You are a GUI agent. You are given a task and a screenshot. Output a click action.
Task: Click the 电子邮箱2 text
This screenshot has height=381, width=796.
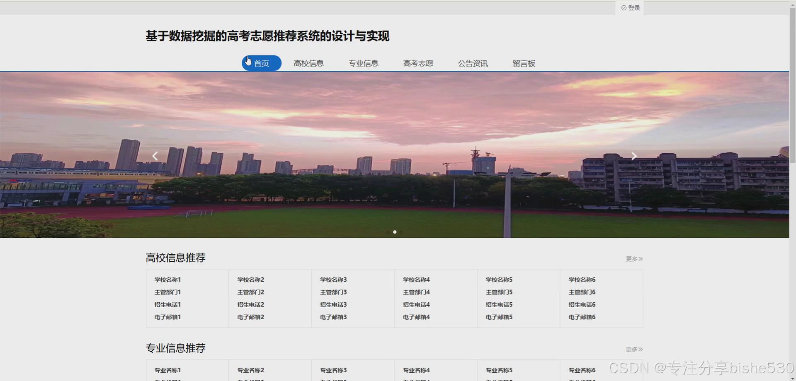point(250,317)
